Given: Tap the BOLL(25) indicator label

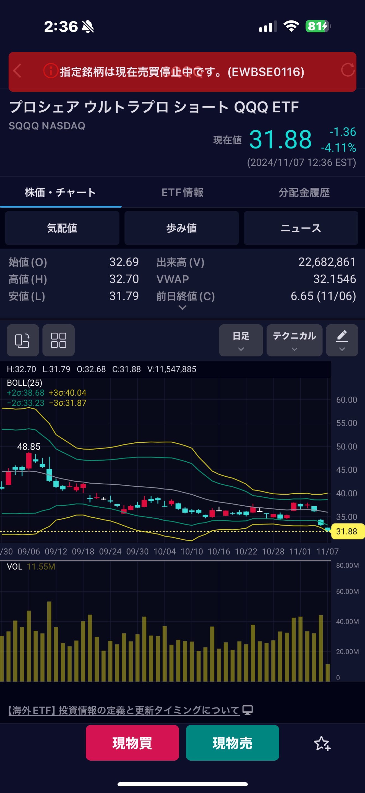Looking at the screenshot, I should coord(25,383).
